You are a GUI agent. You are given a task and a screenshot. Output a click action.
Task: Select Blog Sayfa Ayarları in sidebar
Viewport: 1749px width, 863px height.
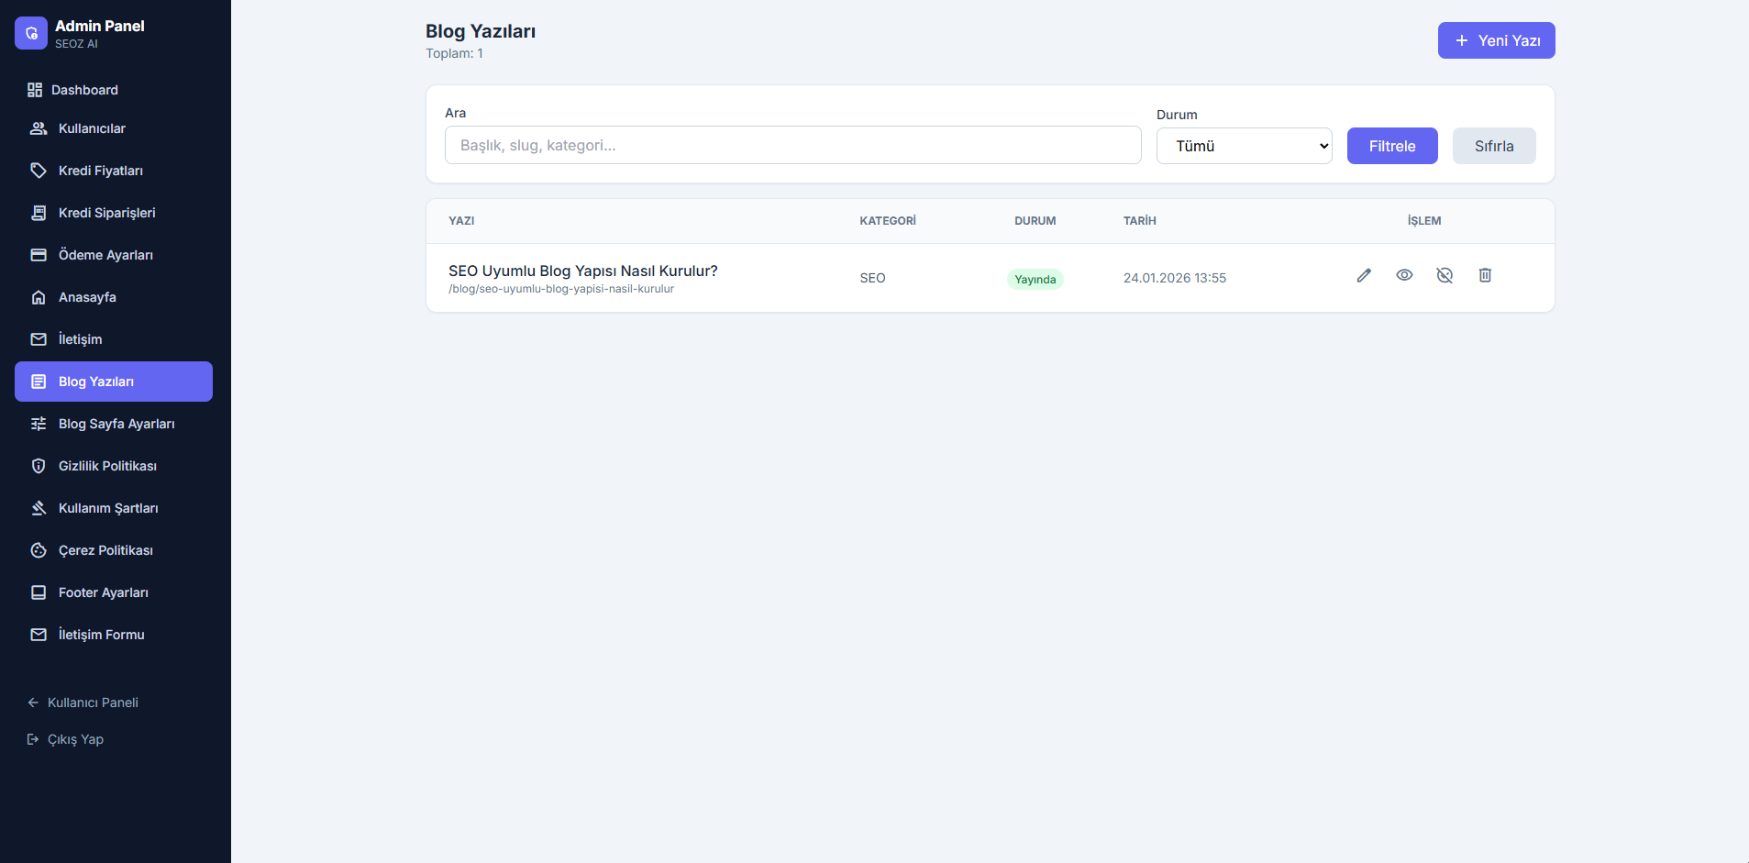(x=114, y=424)
